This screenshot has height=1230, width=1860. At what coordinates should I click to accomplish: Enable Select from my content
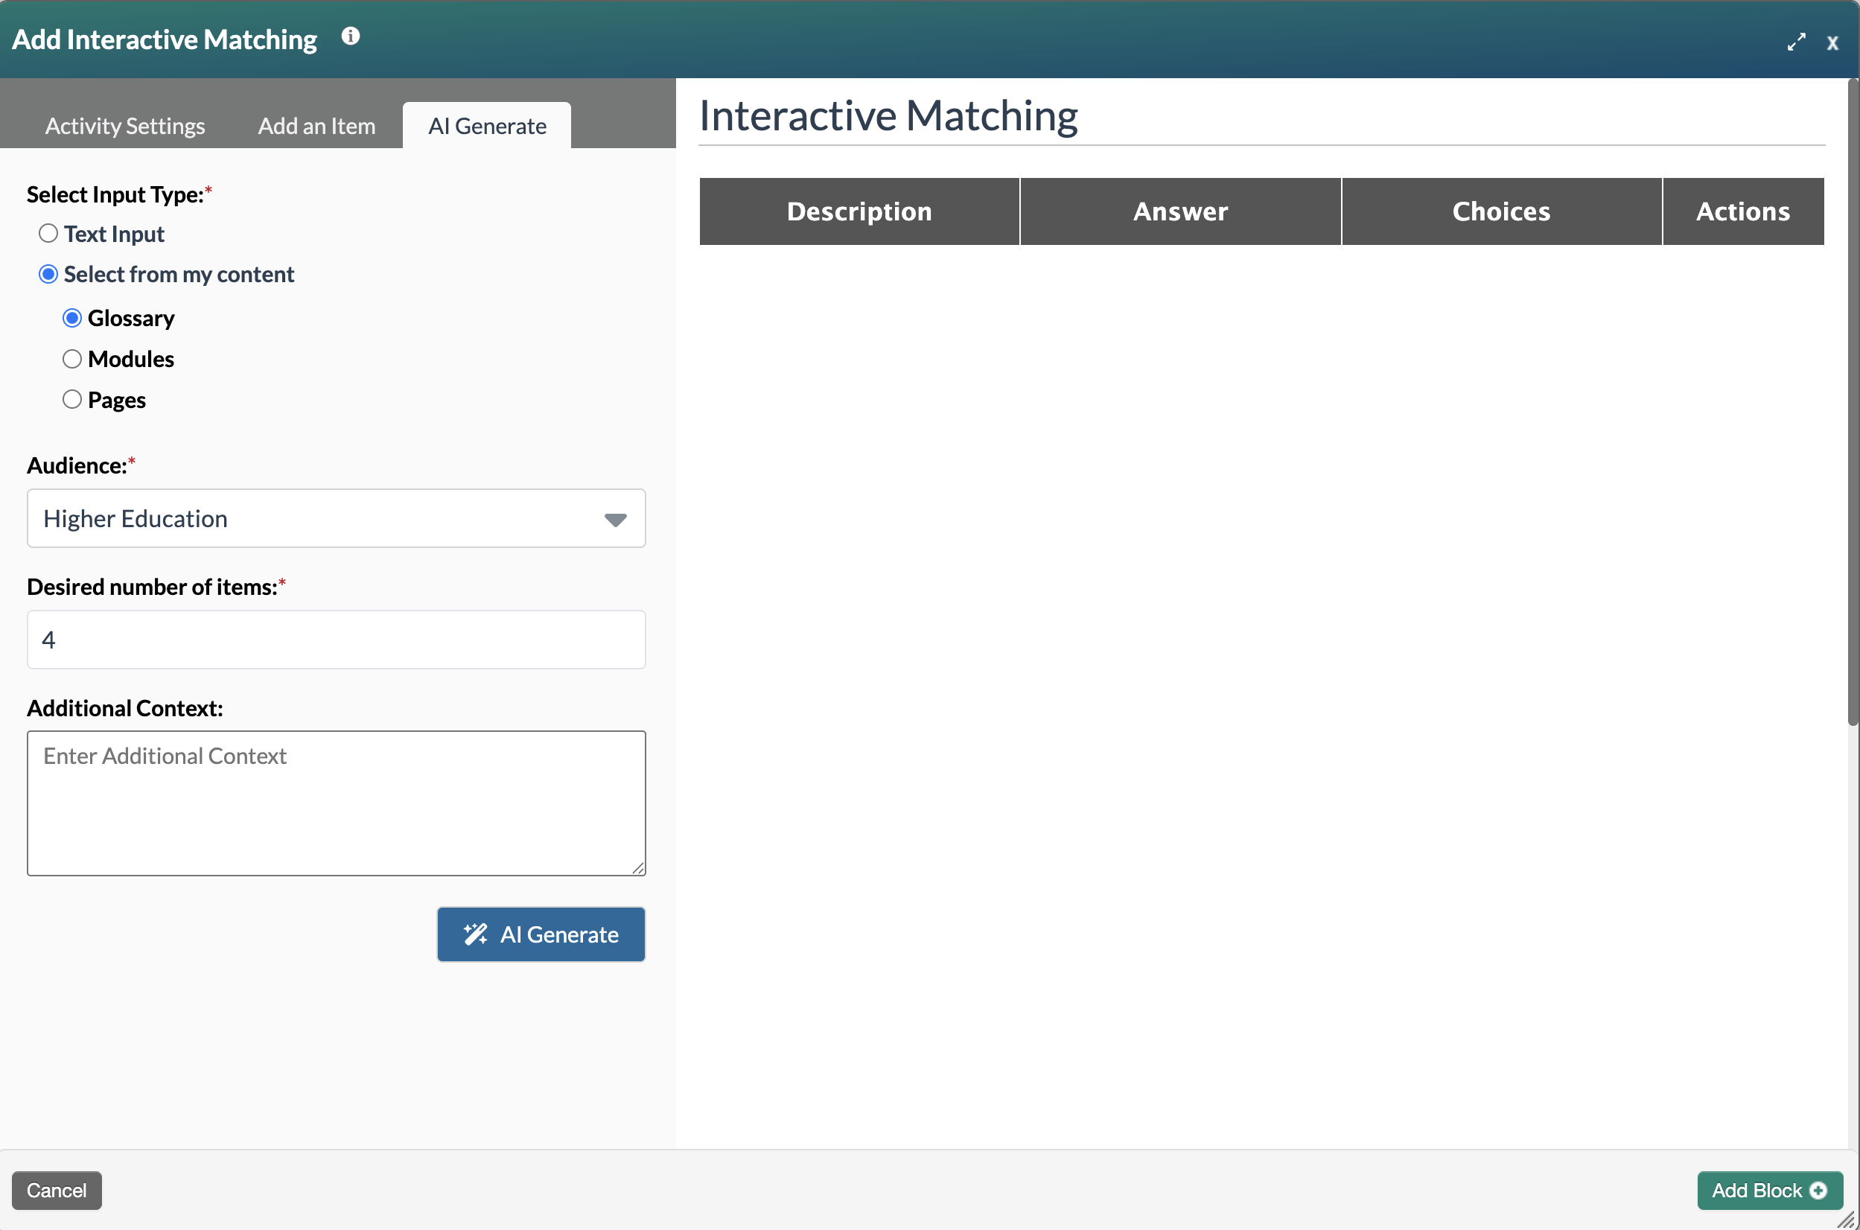click(x=48, y=273)
